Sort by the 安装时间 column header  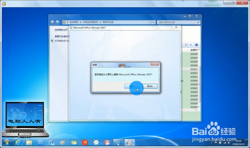click(x=194, y=50)
